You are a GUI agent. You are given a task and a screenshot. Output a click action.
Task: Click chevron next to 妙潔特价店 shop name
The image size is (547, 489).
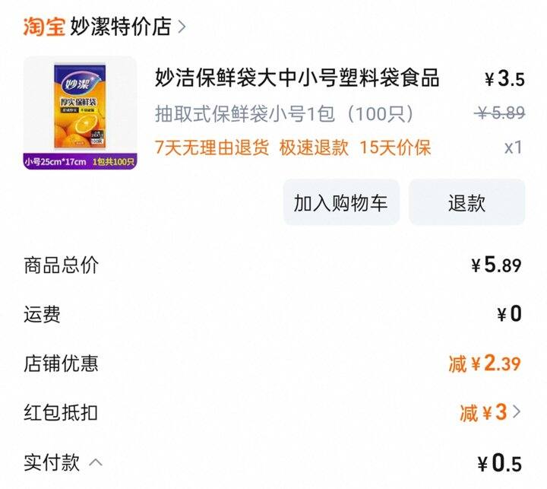coord(182,27)
